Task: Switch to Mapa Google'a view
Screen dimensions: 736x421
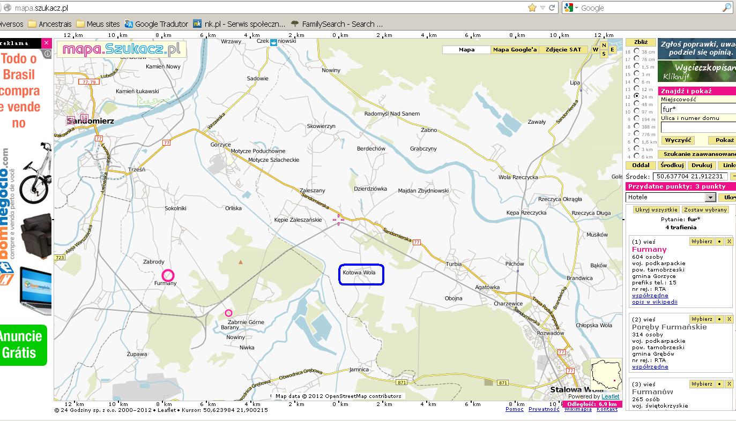Action: [515, 50]
